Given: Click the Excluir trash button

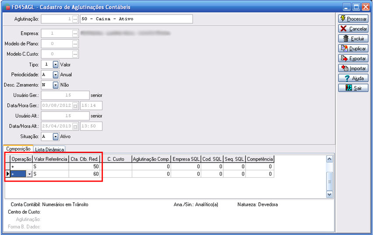Looking at the screenshot, I should click(x=353, y=39).
